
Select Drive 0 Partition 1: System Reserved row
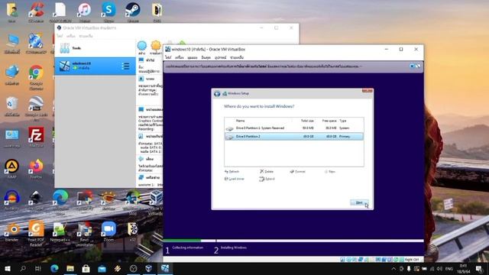click(293, 128)
